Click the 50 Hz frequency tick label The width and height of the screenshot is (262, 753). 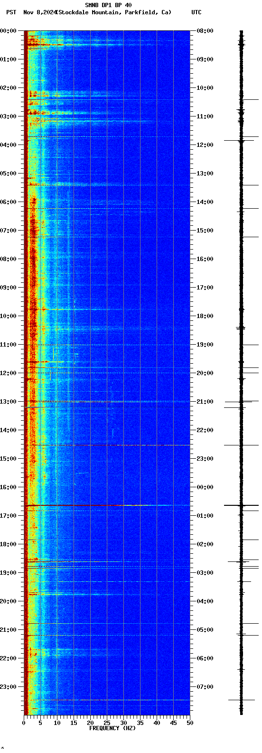click(190, 723)
